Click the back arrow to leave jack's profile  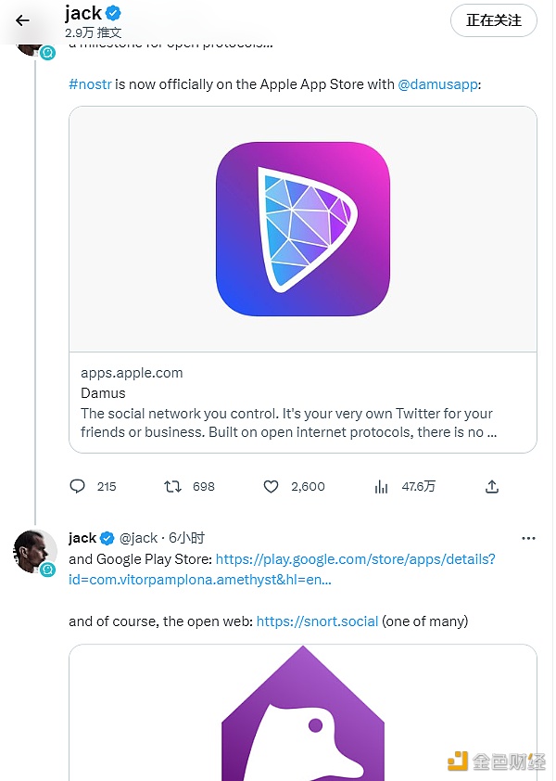coord(22,20)
